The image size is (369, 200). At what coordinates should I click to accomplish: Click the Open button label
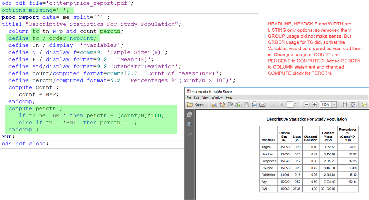coord(199,105)
